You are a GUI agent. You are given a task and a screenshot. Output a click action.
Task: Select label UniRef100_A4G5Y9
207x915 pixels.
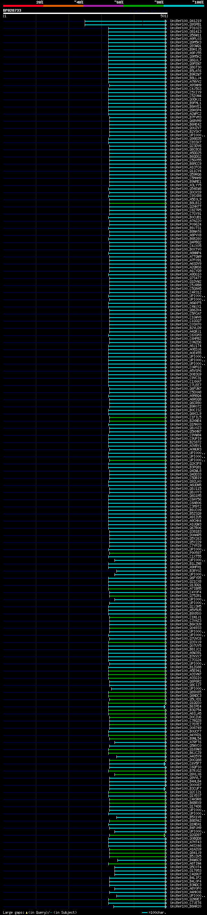(186, 756)
